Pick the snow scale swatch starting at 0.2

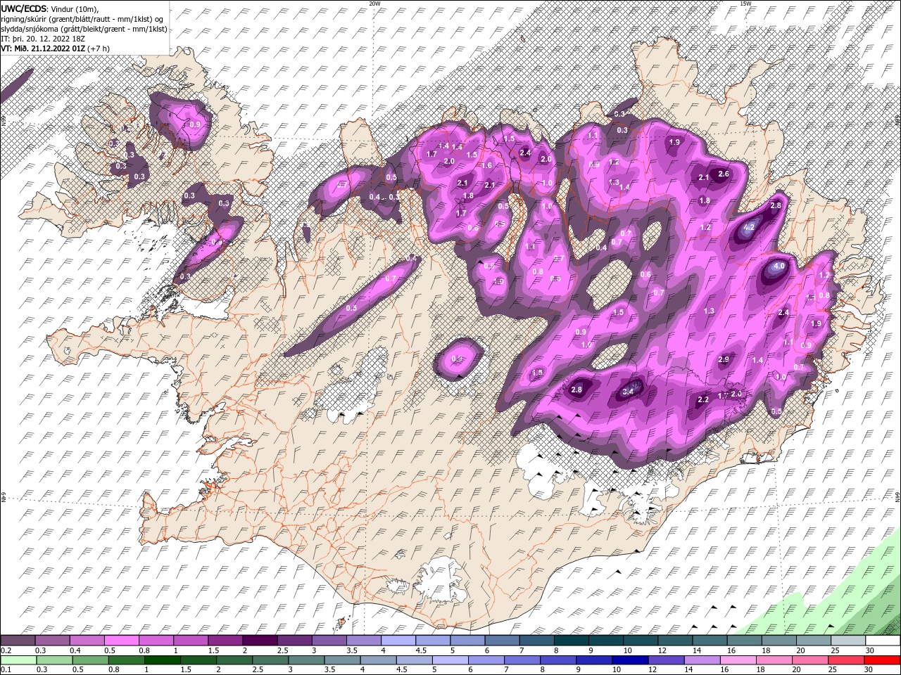(18, 640)
